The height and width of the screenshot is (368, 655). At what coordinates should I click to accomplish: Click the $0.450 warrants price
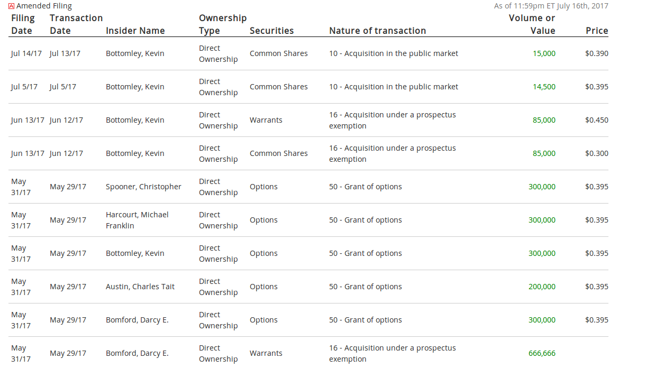[596, 120]
